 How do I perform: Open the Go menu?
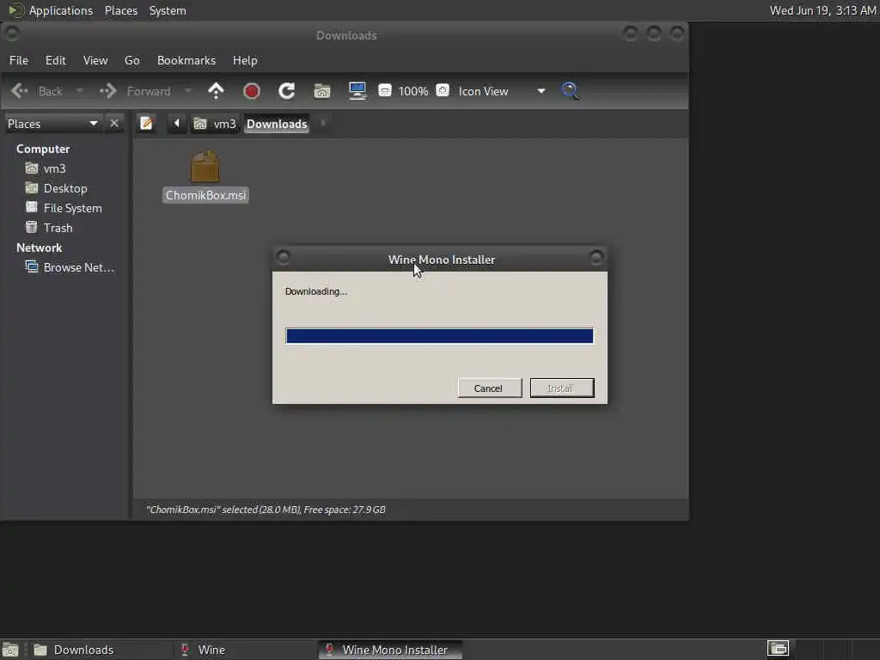(131, 61)
